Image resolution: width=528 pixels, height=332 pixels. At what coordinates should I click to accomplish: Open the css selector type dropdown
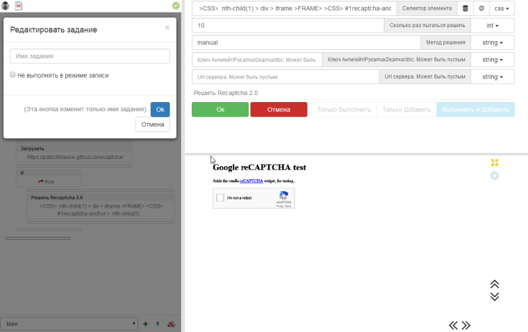pyautogui.click(x=502, y=8)
